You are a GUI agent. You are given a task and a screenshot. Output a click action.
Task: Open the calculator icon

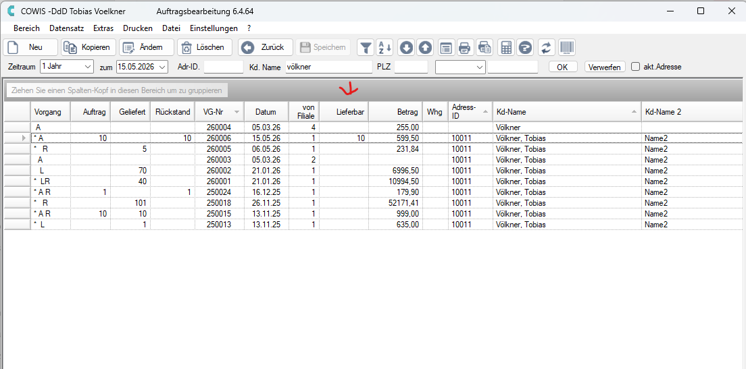[506, 47]
